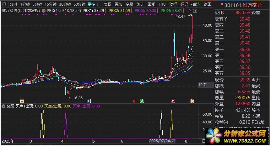The width and height of the screenshot is (271, 146).
Task: Select 卖四 price 39.48
Action: [x=245, y=25]
